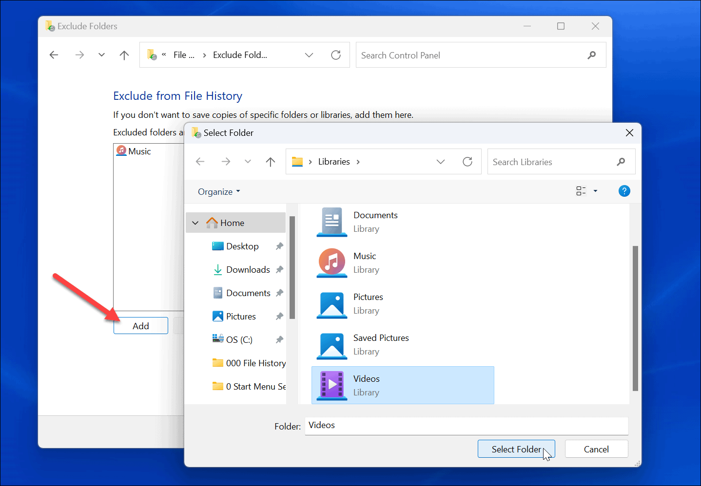Select the Music library
Image resolution: width=701 pixels, height=486 pixels.
365,262
